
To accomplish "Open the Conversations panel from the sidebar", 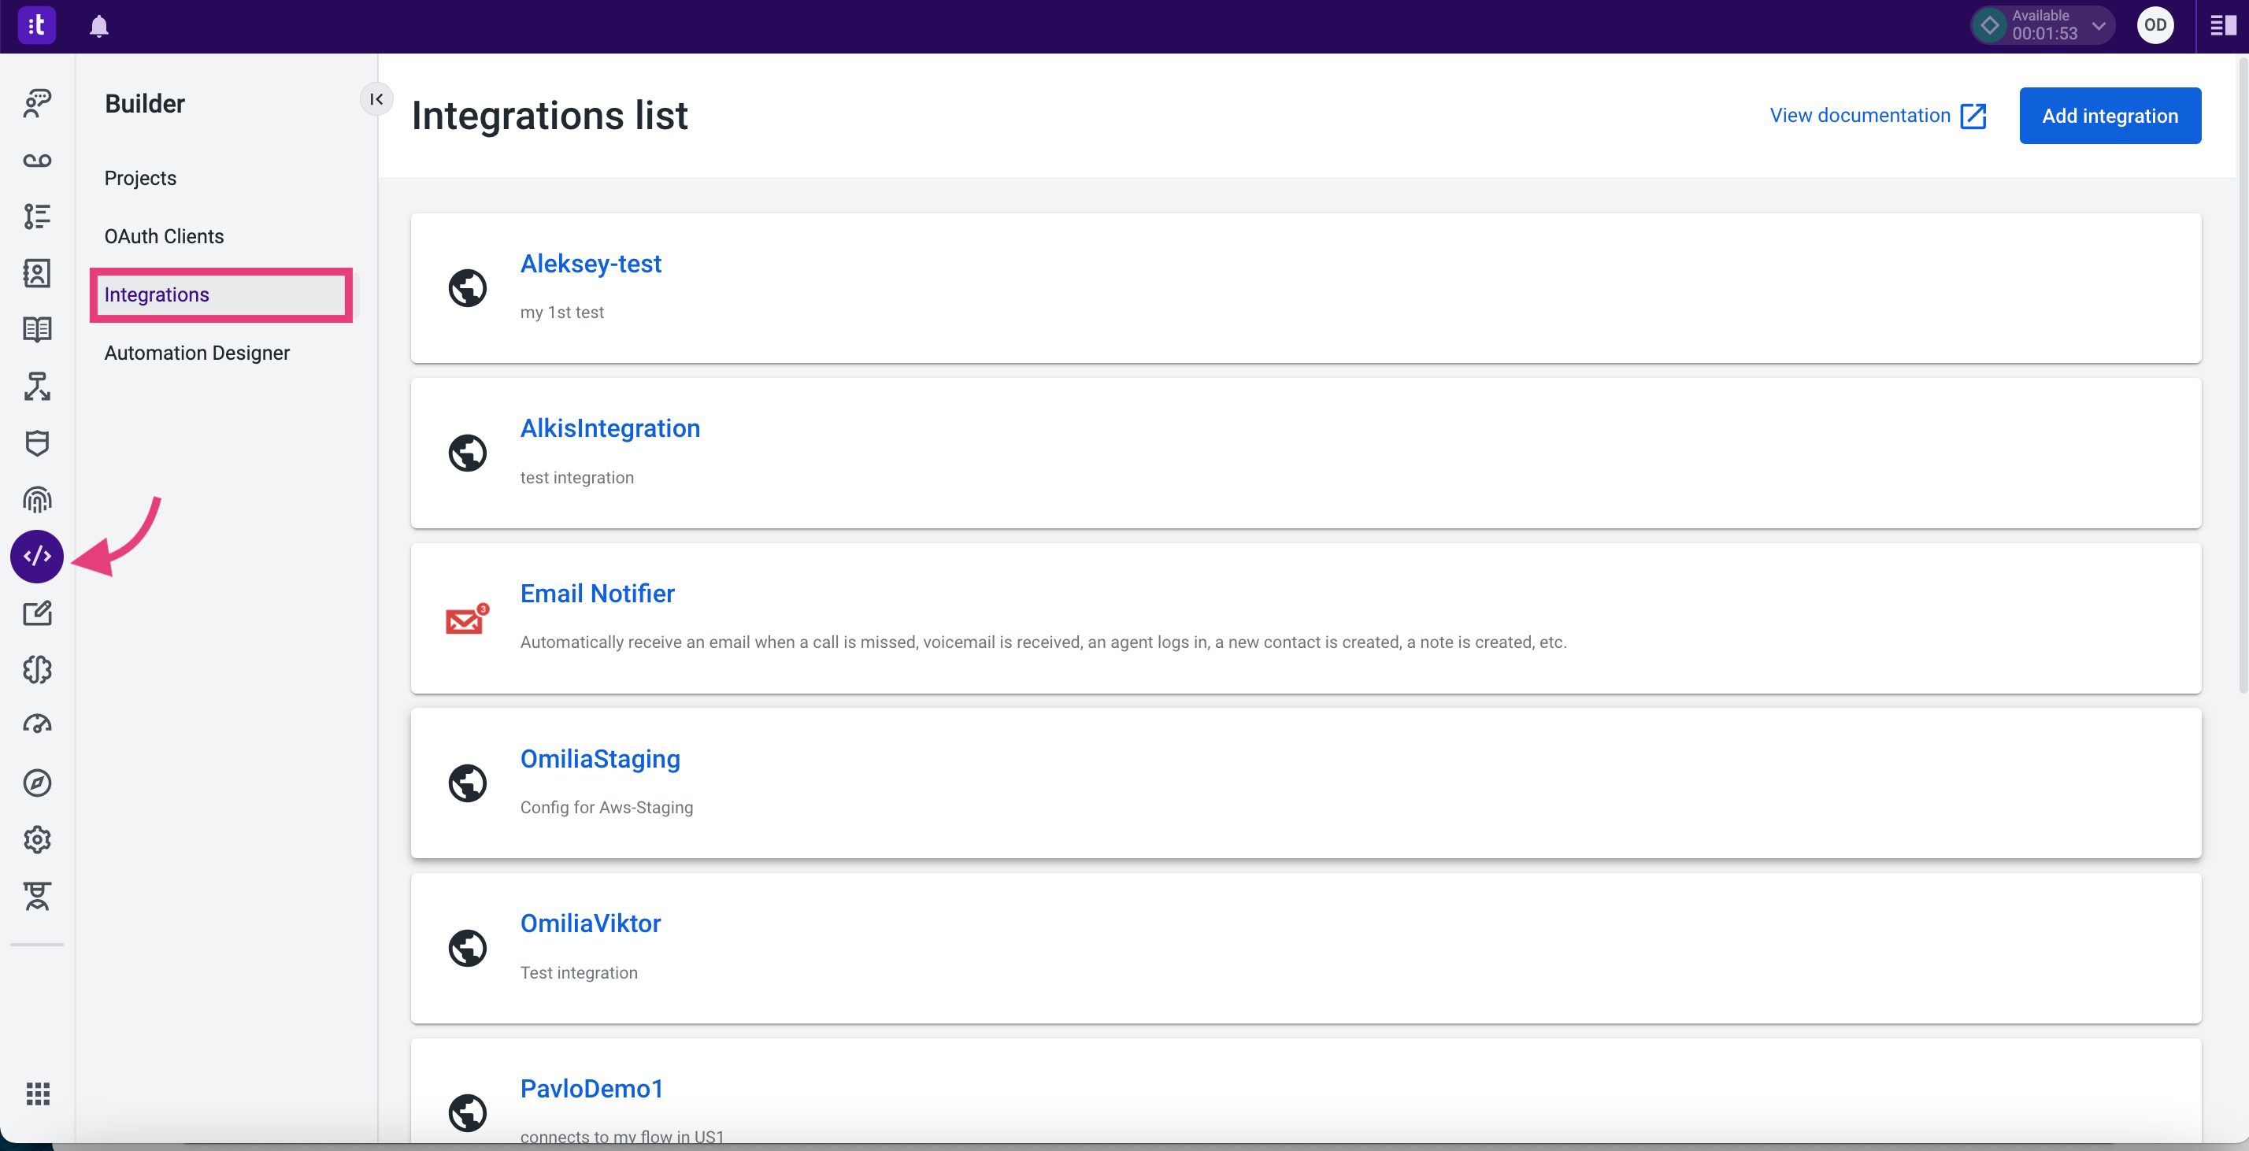I will [x=38, y=103].
